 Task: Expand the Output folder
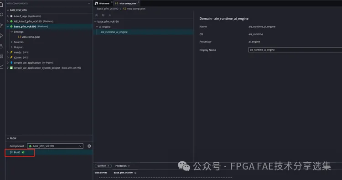pos(12,47)
